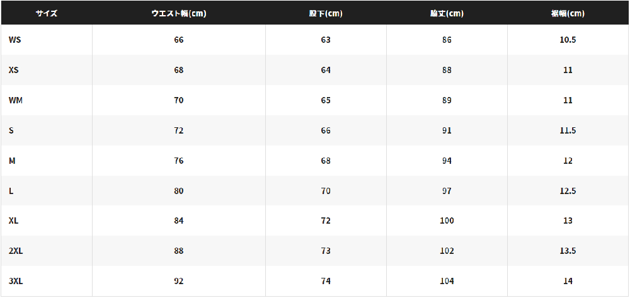Viewport: 630px width, 298px height.
Task: Click the XS size row label
Action: tap(14, 70)
